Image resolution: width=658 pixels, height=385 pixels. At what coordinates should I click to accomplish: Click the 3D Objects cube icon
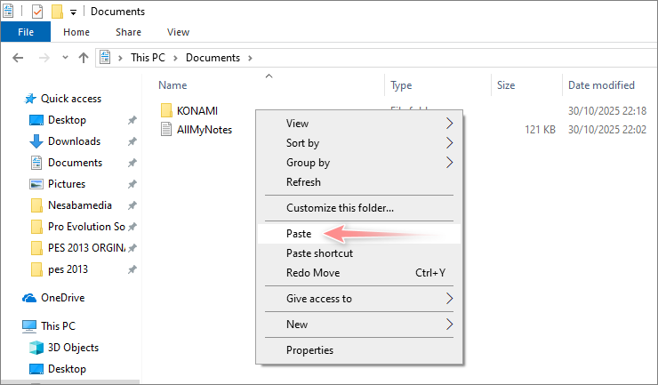point(36,348)
